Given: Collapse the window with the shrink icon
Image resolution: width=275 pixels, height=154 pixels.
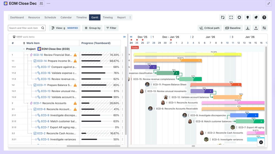Looking at the screenshot, I should (269, 3).
